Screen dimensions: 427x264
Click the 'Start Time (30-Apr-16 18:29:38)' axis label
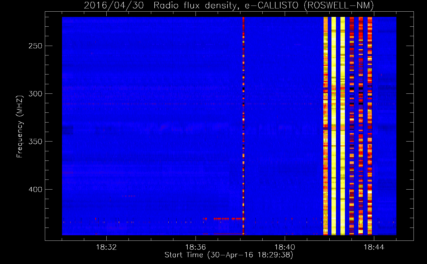(x=229, y=255)
